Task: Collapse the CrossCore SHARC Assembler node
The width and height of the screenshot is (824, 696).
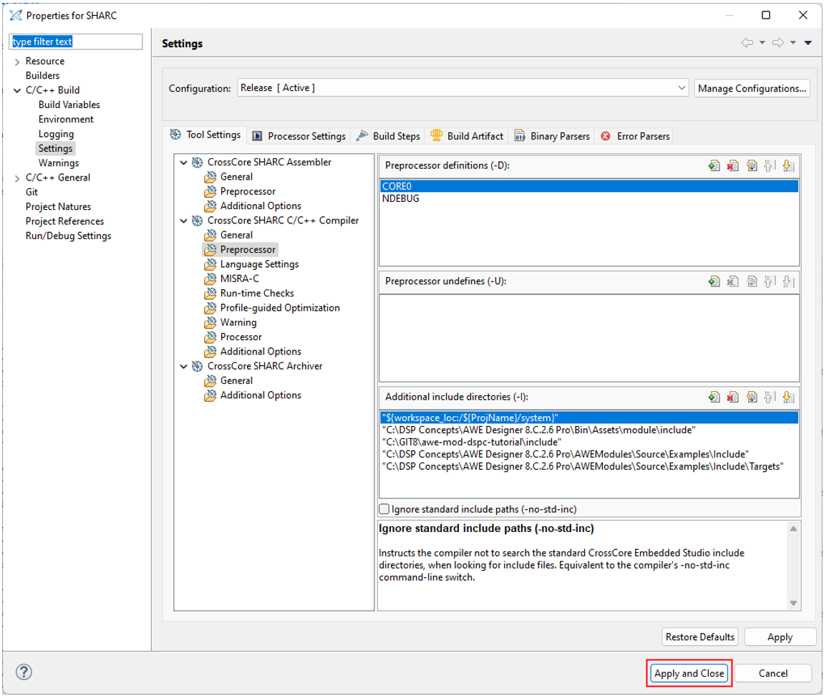Action: (x=184, y=163)
